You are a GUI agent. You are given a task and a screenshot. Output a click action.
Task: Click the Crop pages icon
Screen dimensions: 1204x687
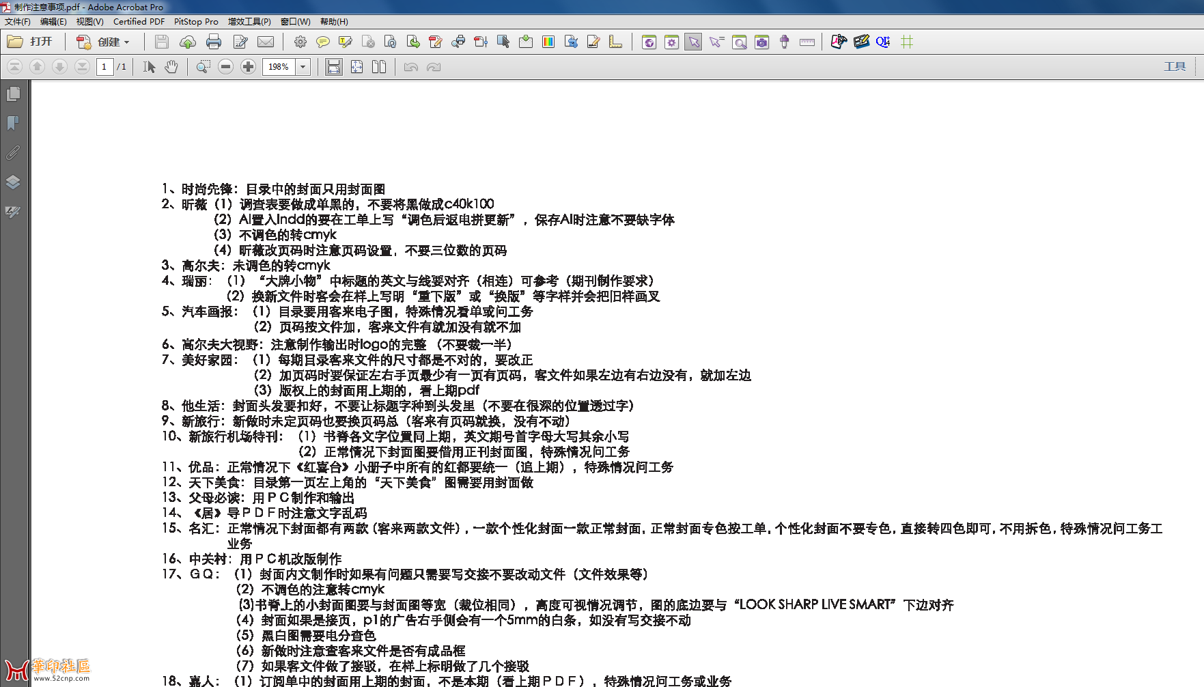point(481,42)
